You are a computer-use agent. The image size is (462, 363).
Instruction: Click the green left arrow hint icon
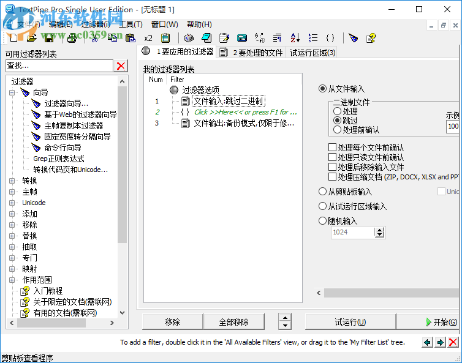click(427, 342)
